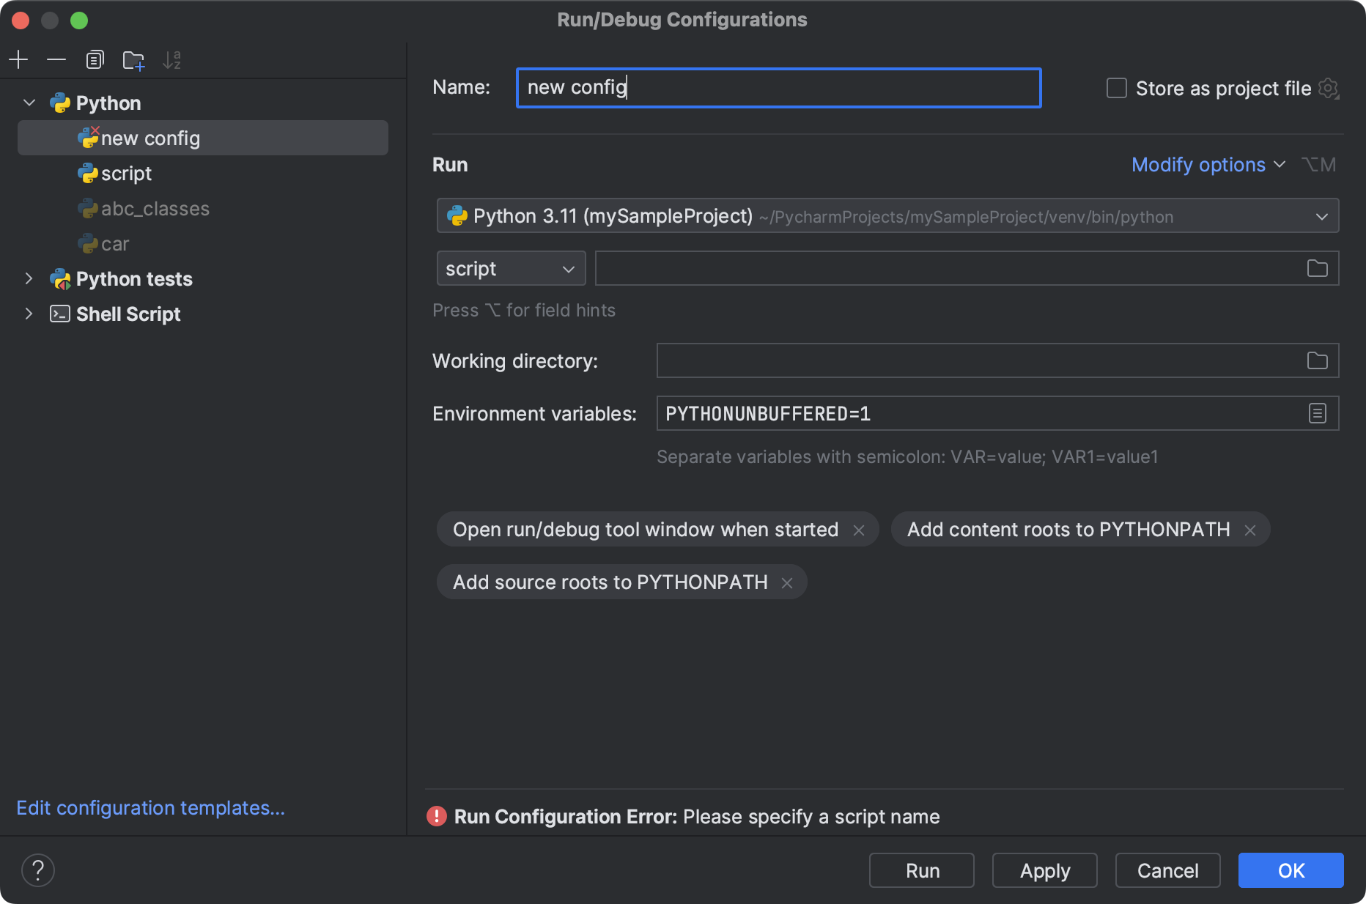The width and height of the screenshot is (1366, 904).
Task: Click the Sort Configurations alphabetically icon
Action: coord(171,60)
